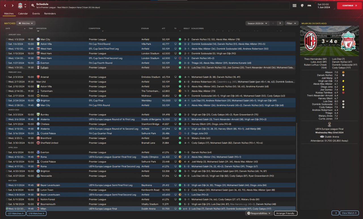
Task: Click the Newcastle club badge
Action: tap(38, 176)
